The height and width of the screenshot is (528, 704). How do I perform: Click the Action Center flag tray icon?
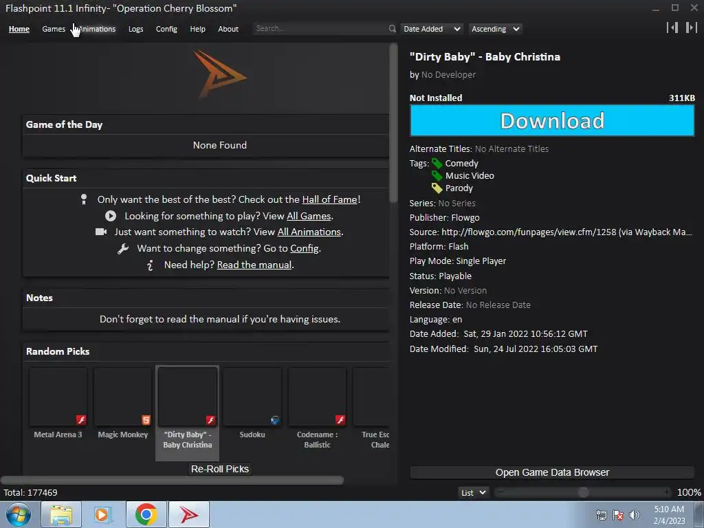(618, 515)
